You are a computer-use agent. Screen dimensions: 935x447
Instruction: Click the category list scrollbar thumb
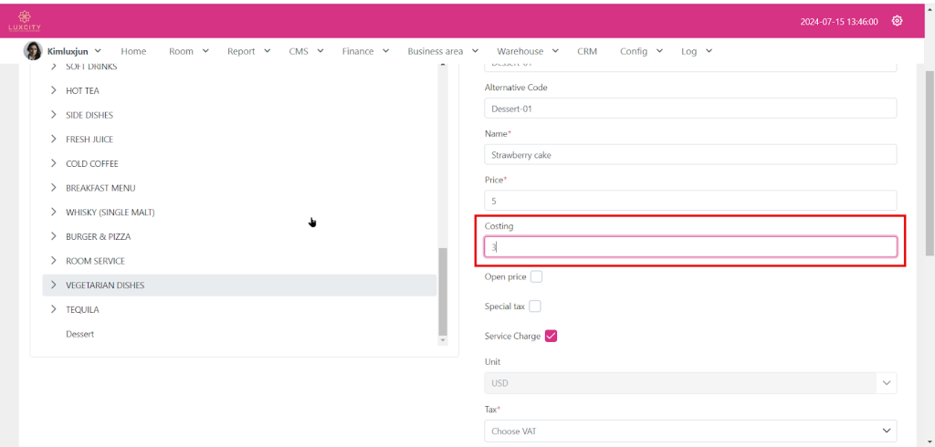[x=443, y=290]
